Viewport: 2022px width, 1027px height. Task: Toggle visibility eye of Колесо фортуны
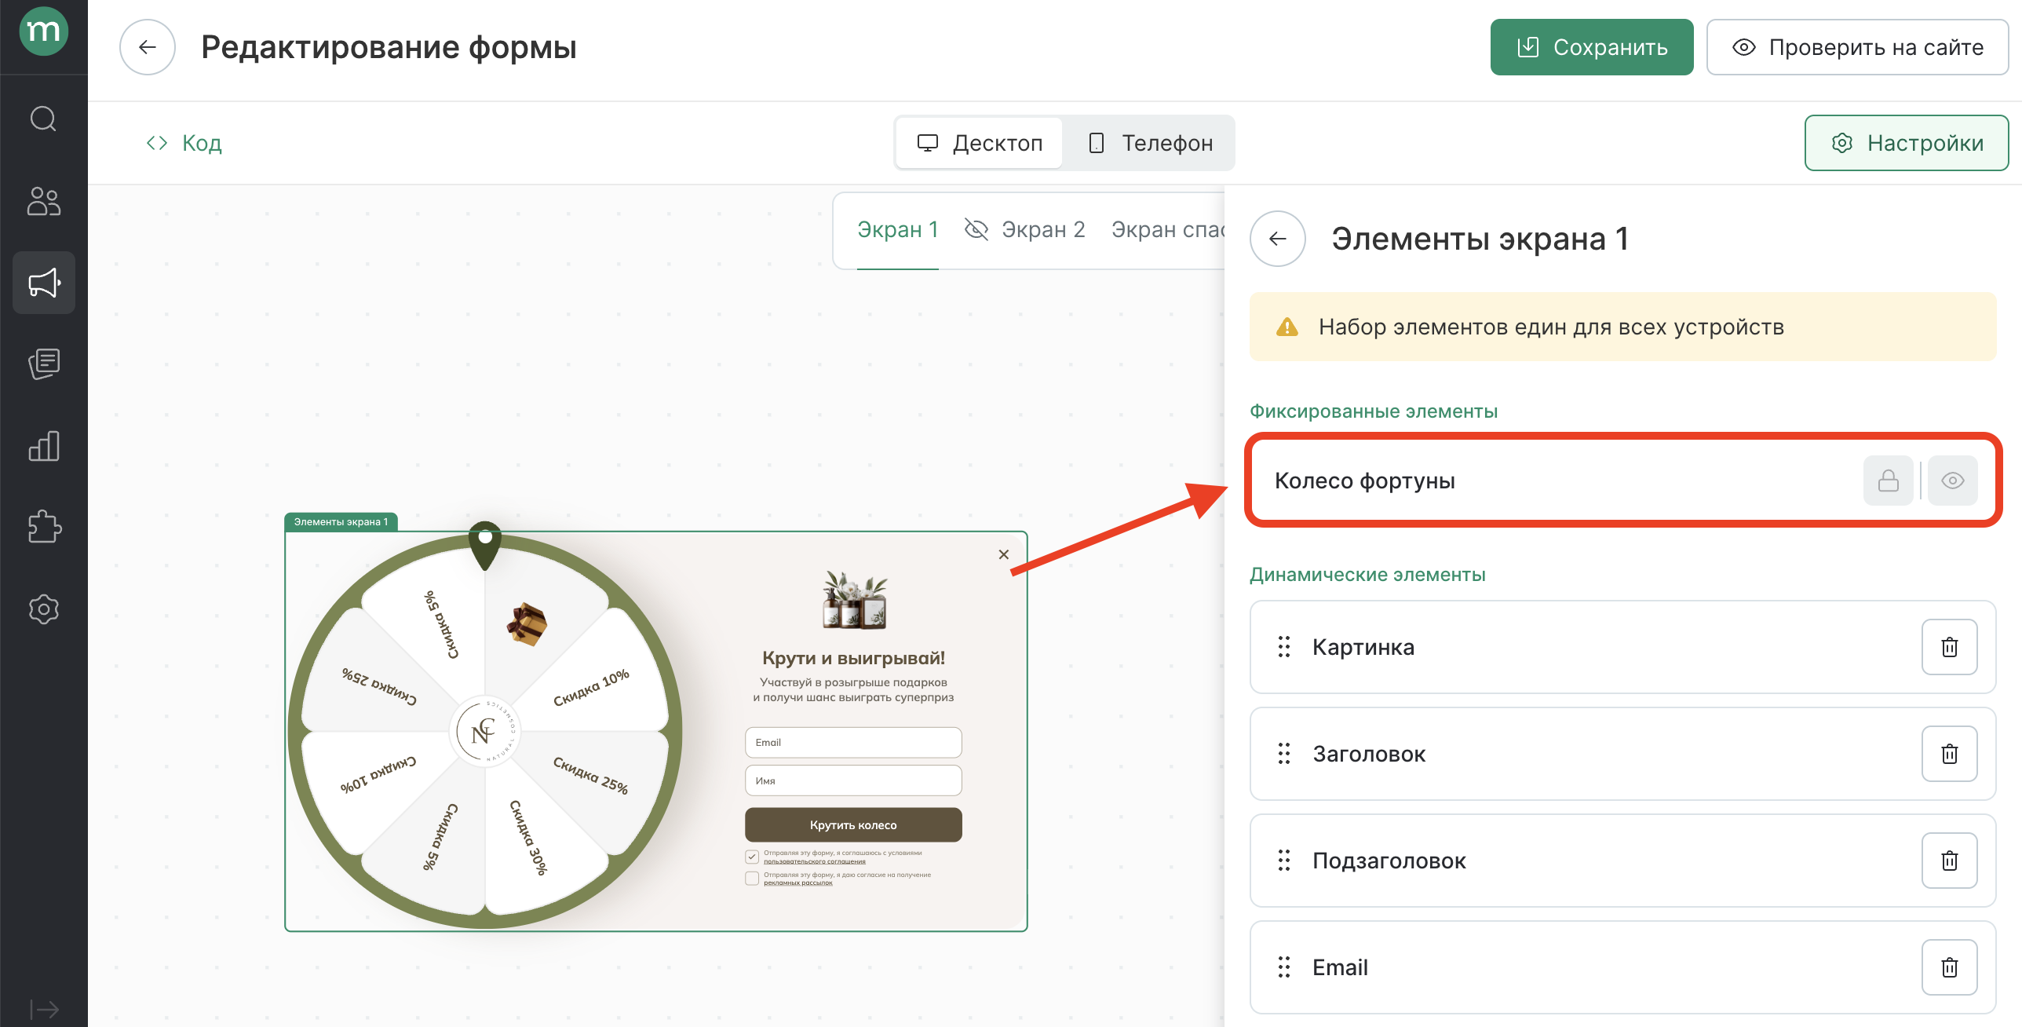(1952, 481)
